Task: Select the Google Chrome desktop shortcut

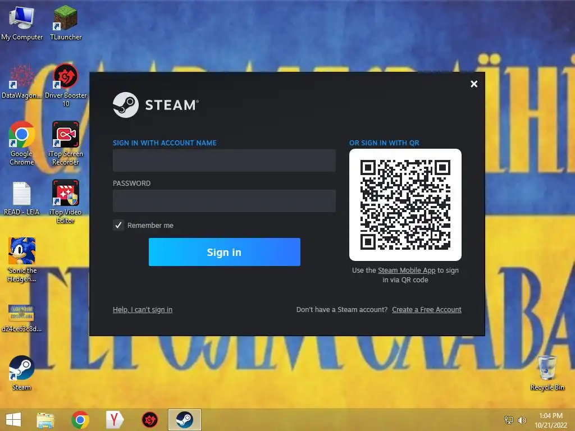Action: tap(22, 143)
